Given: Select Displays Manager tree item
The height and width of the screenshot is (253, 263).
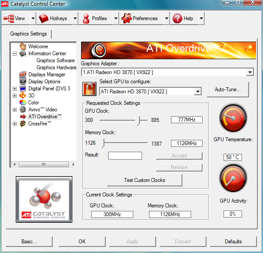Looking at the screenshot, I should pos(47,75).
